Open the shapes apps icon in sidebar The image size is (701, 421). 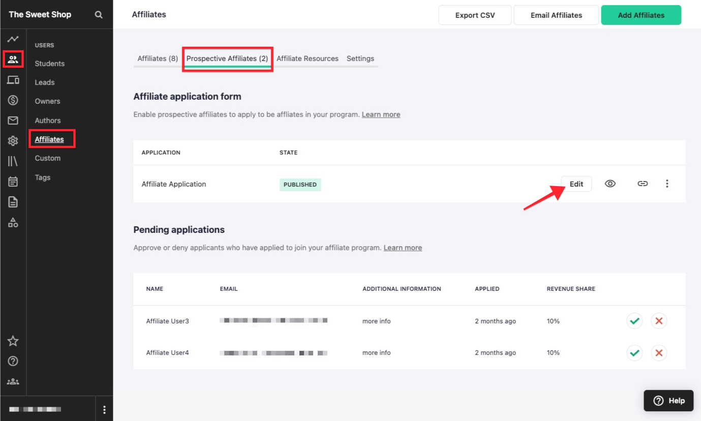pos(13,222)
